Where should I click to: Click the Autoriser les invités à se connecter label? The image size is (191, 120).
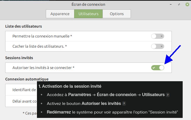[x=43, y=68]
